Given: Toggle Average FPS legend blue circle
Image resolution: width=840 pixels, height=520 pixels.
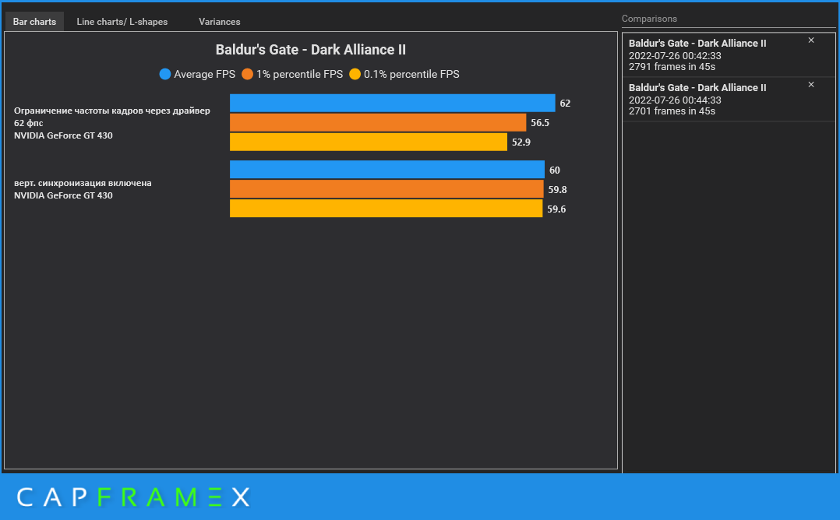Looking at the screenshot, I should point(165,75).
